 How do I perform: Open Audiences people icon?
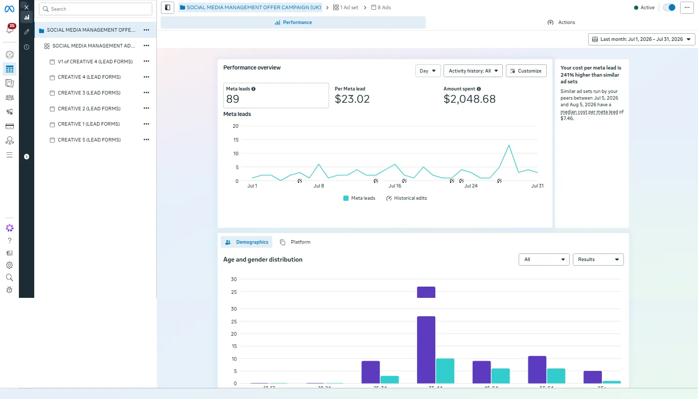coord(9,98)
